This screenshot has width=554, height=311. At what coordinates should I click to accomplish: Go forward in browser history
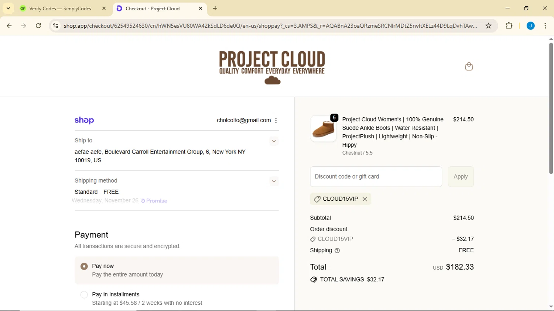click(x=24, y=26)
